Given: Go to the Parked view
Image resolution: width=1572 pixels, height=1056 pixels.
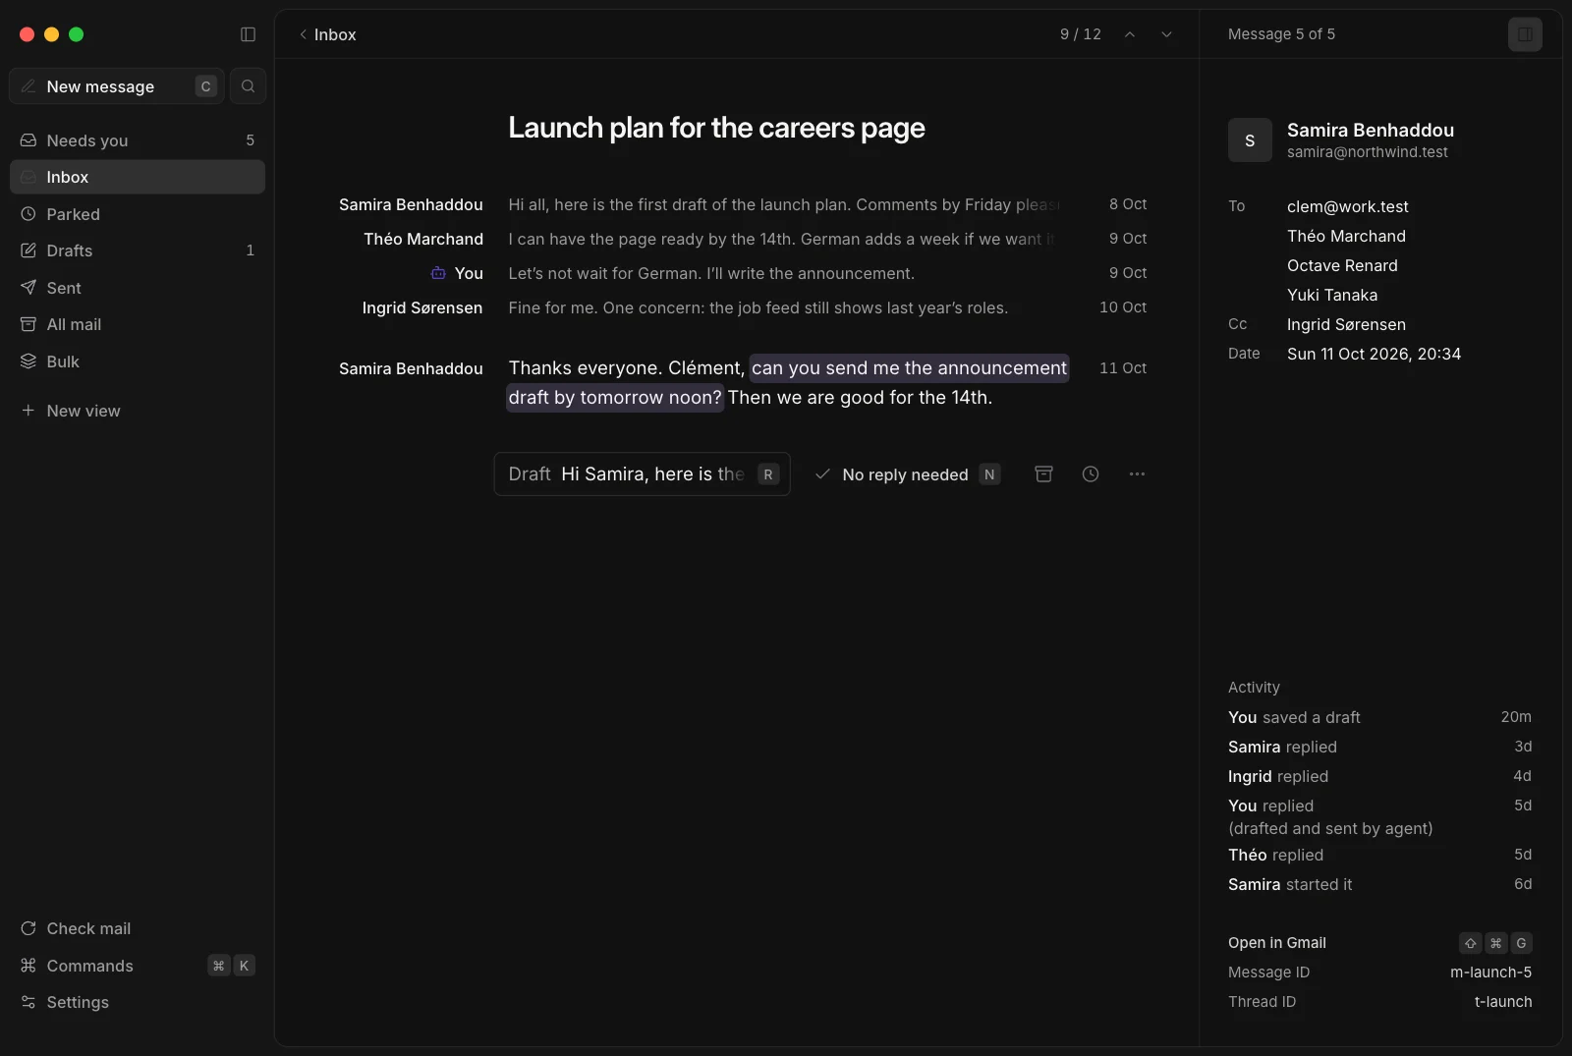Looking at the screenshot, I should [x=138, y=214].
